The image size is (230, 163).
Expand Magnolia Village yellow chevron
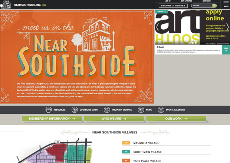[x=126, y=143]
